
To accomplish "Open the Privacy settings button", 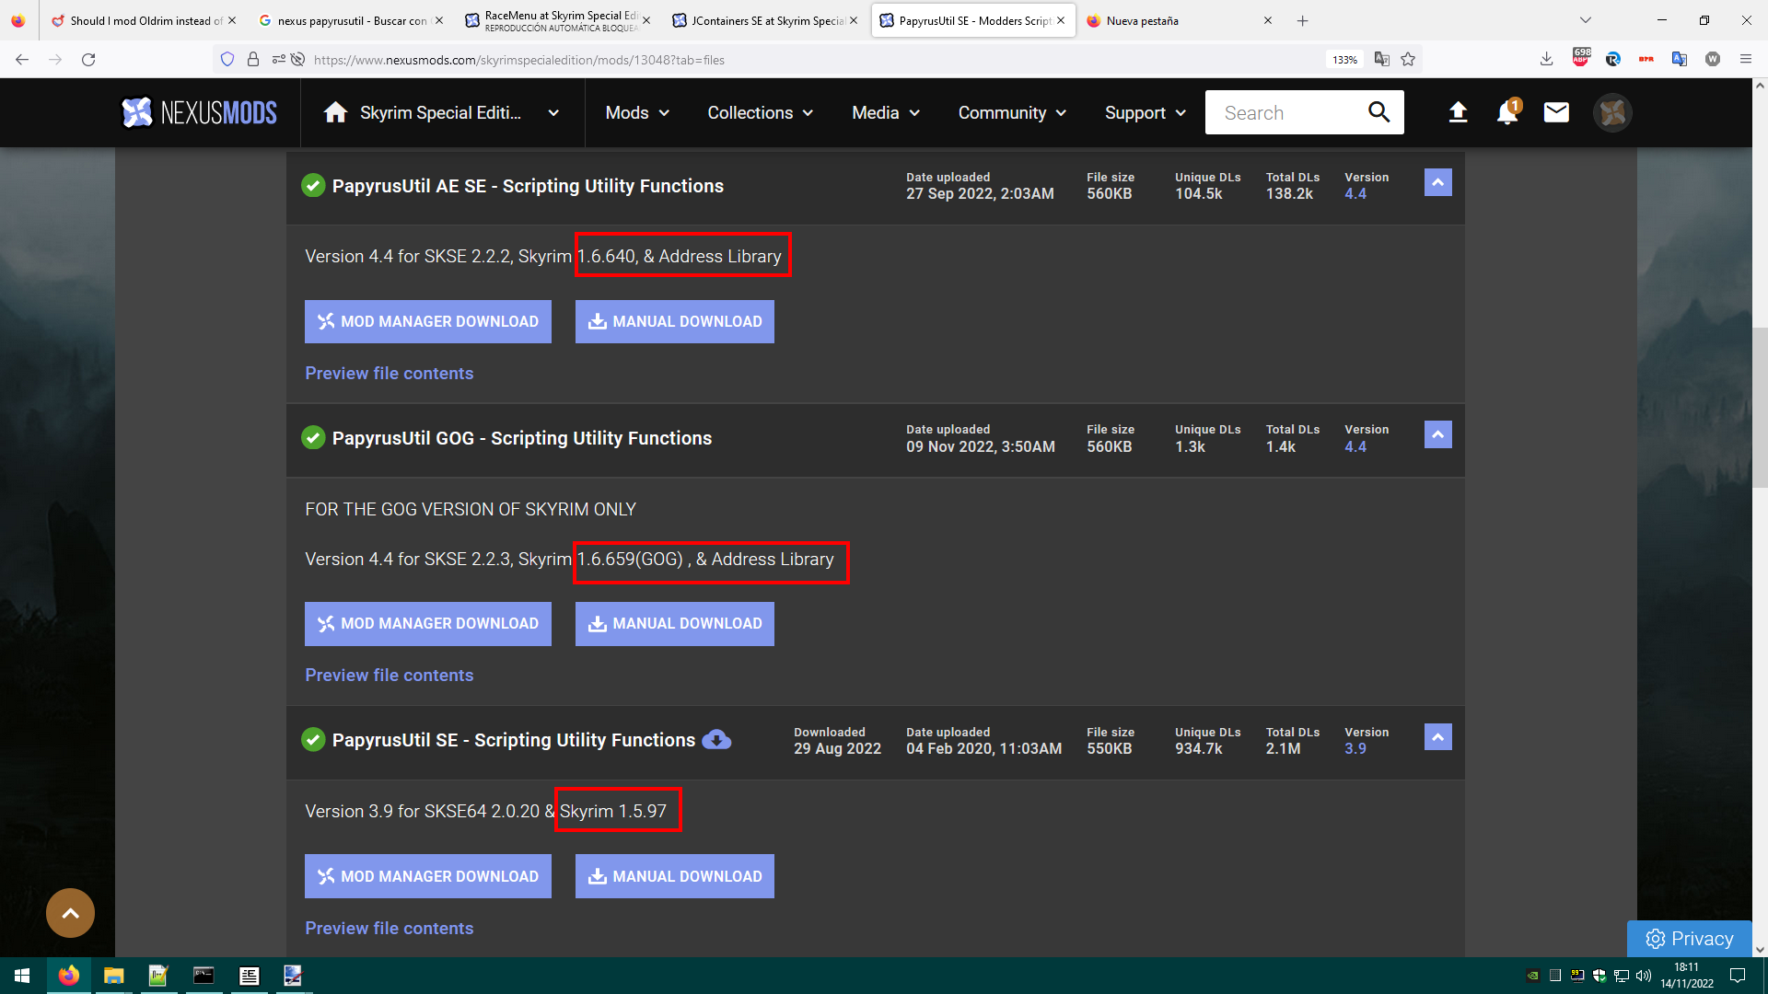I will (1690, 939).
